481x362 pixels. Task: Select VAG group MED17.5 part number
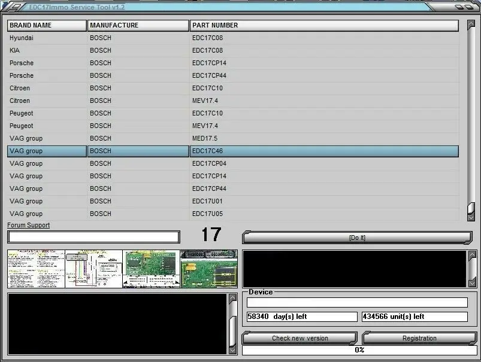coord(205,139)
